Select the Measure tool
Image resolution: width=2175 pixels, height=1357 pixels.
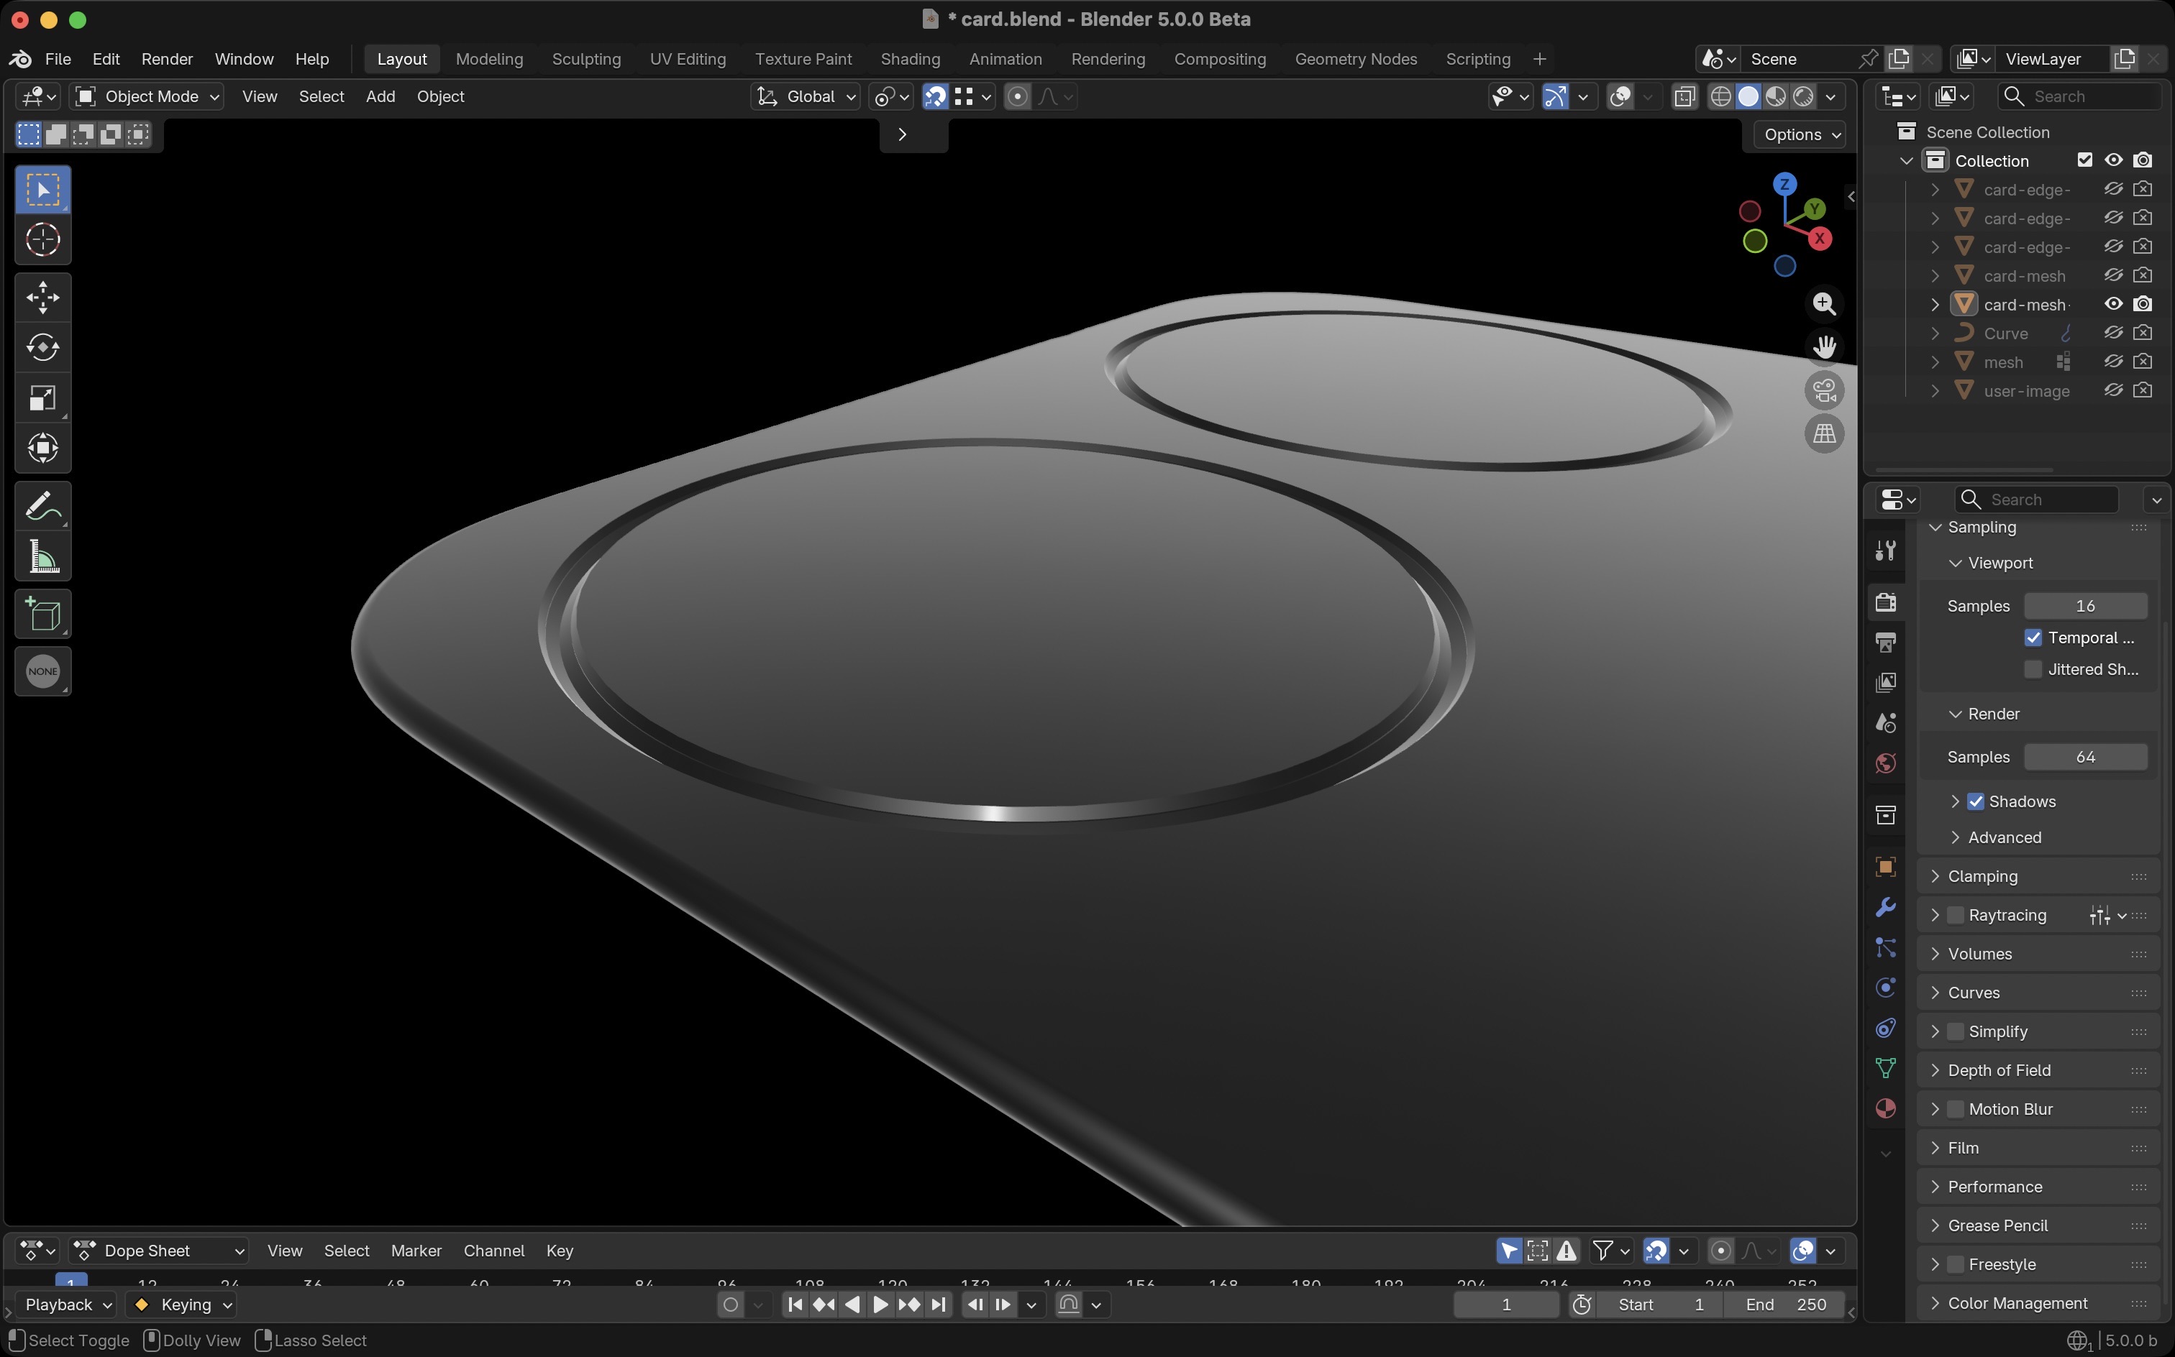(x=42, y=557)
